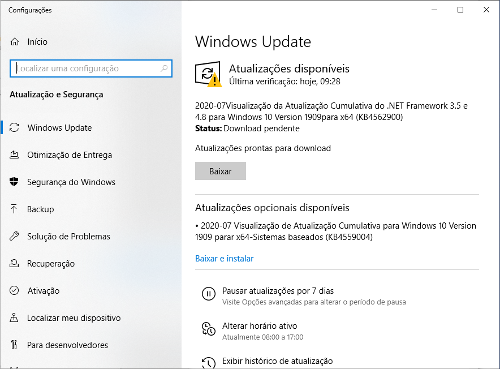Close the Configurações window
500x369 pixels.
coord(486,10)
